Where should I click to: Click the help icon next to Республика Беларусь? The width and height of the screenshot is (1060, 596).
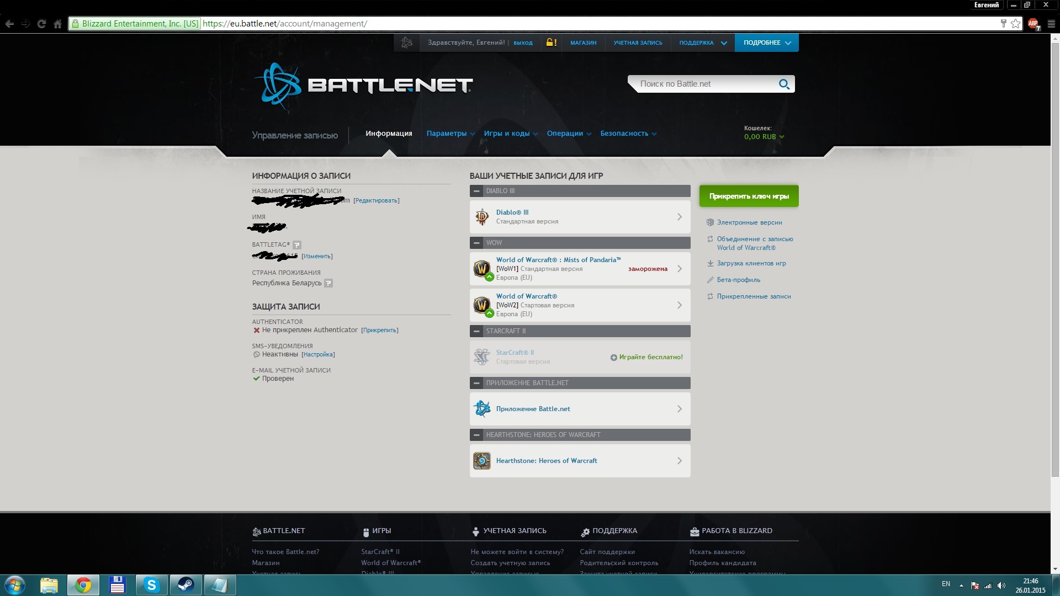[x=328, y=283]
